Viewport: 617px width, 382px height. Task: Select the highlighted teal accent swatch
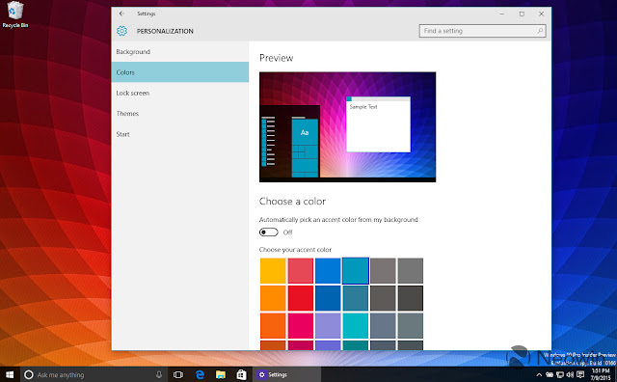click(356, 271)
